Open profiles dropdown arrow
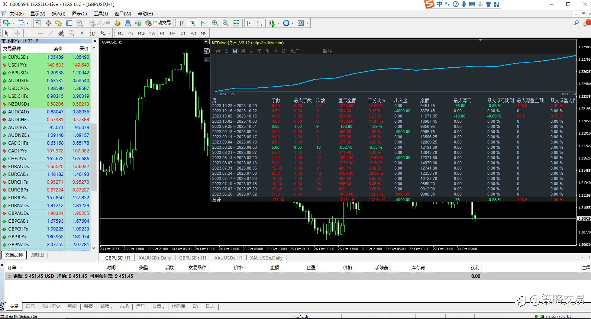 [28, 23]
